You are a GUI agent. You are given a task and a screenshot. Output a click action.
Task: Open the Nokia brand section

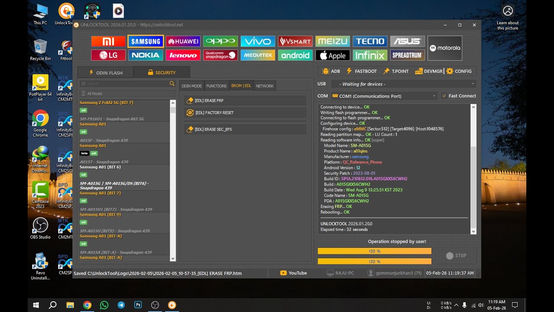click(145, 55)
